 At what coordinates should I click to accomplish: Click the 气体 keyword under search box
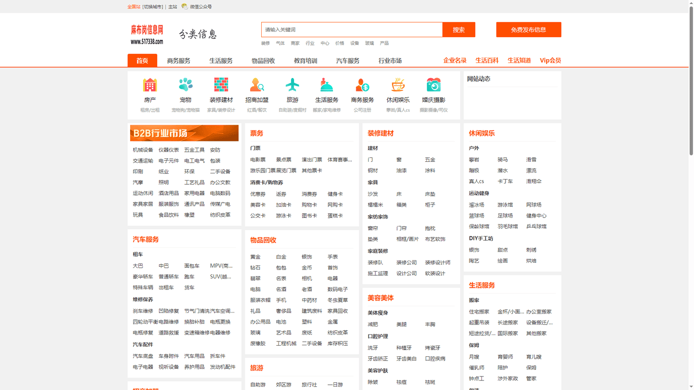tap(280, 43)
